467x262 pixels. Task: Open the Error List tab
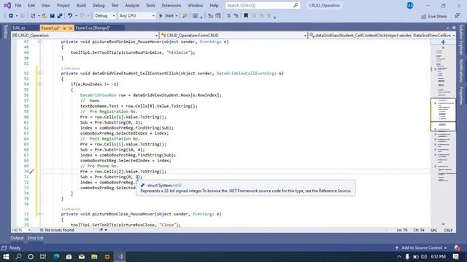click(x=36, y=238)
